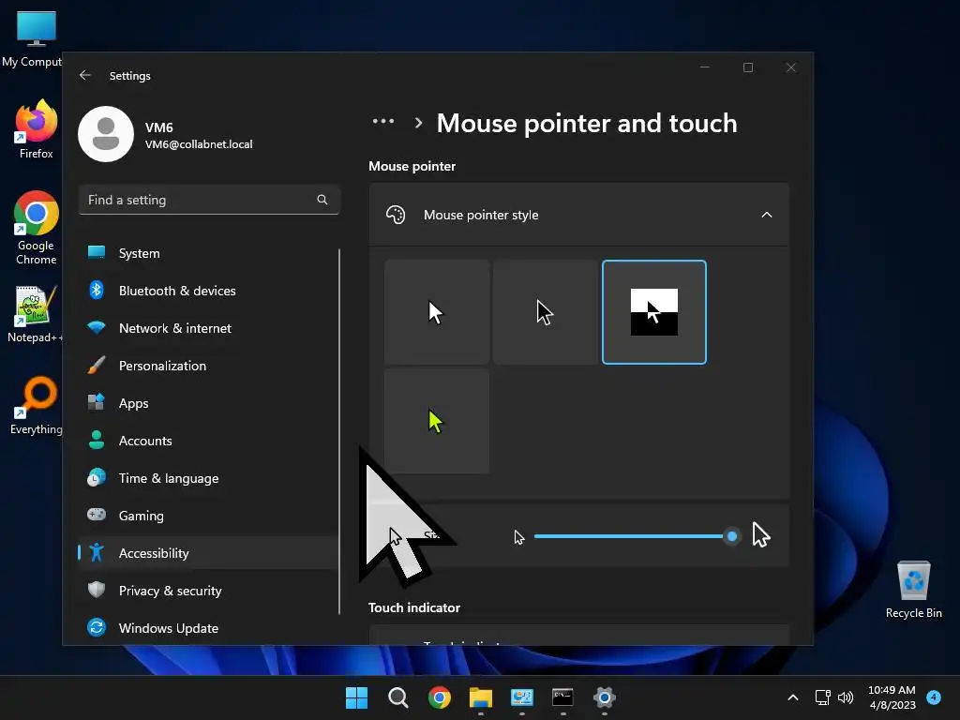
Task: Select the white mouse pointer style
Action: 437,312
